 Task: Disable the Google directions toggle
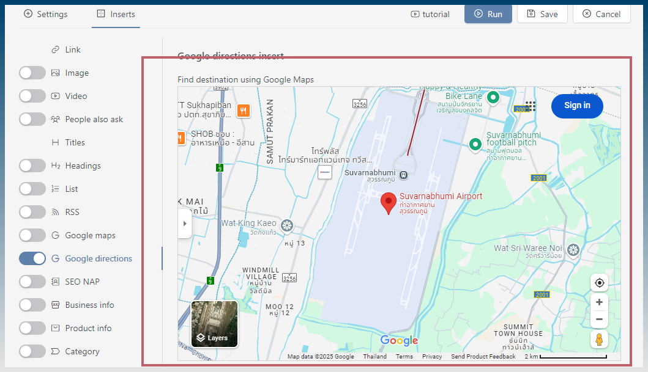(32, 258)
